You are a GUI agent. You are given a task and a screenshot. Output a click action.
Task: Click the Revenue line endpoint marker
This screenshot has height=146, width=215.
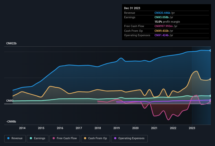pyautogui.click(x=211, y=51)
